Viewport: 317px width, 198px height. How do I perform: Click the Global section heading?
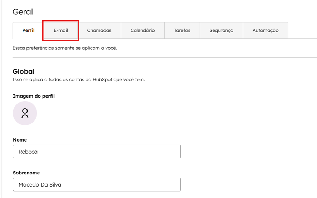point(24,71)
